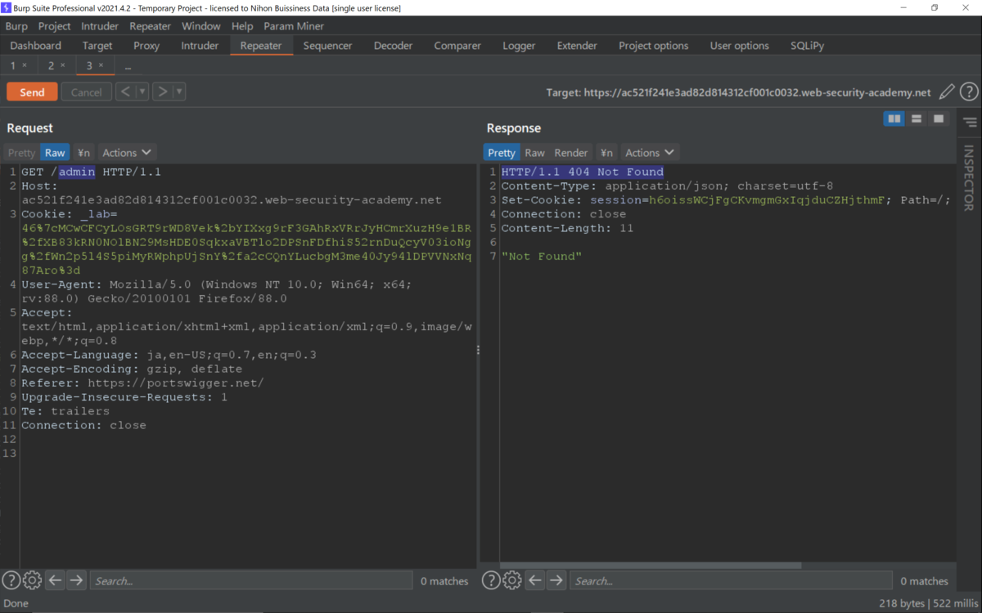Click the Response horizontal scrollbar
This screenshot has width=982, height=613.
[651, 565]
